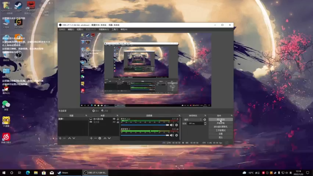Image resolution: width=313 pixels, height=176 pixels.
Task: Open 设置 button in Controls panel
Action: point(221,134)
